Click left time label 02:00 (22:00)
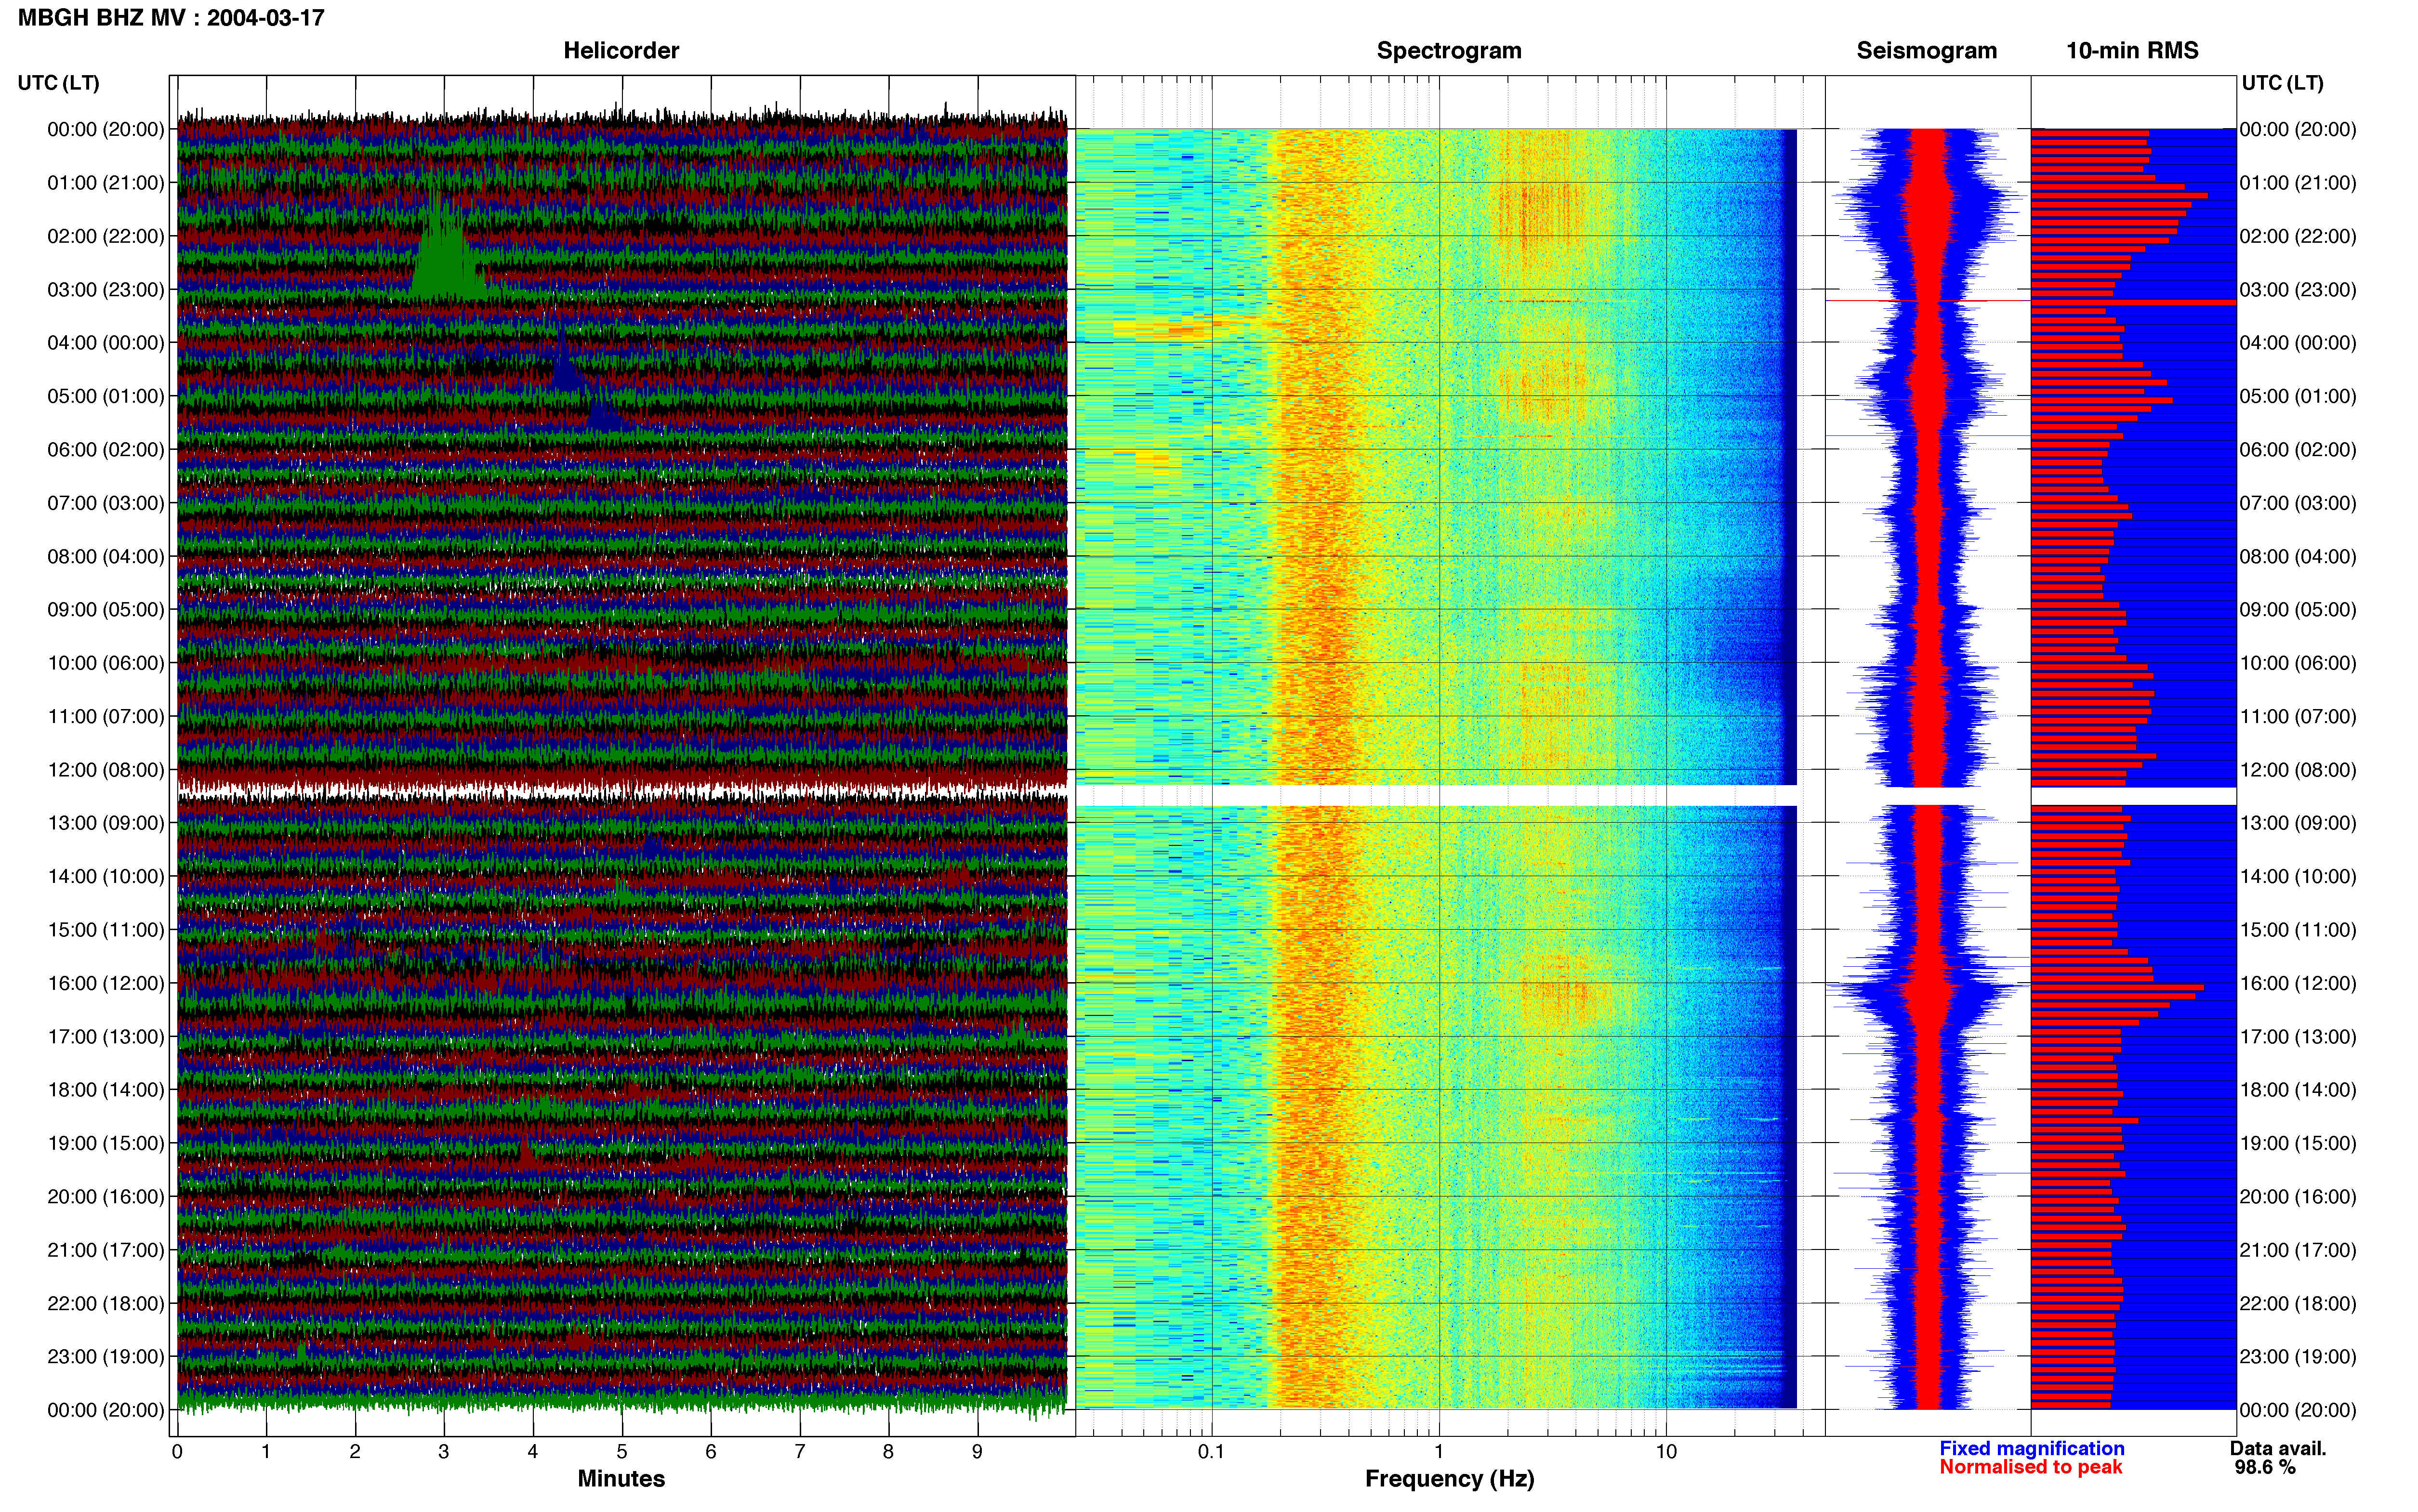The image size is (2418, 1512). tap(105, 236)
